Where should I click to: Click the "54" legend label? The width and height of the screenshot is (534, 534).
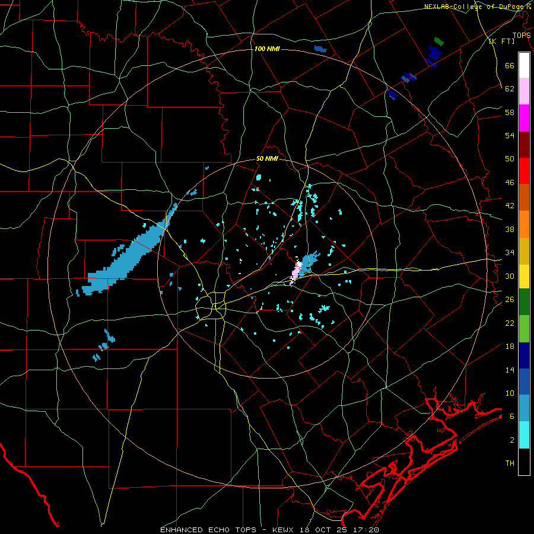click(x=510, y=135)
